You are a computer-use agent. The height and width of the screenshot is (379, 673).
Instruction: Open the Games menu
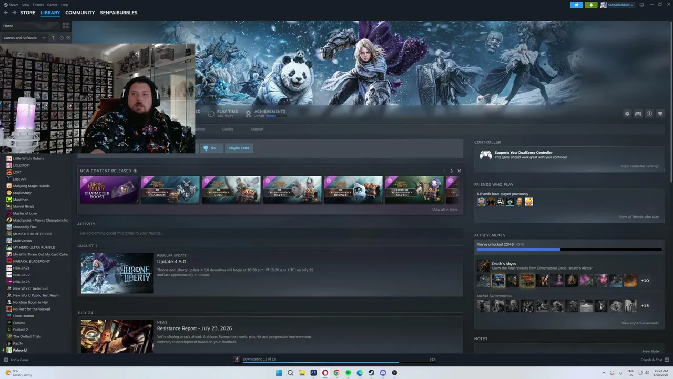pos(52,5)
